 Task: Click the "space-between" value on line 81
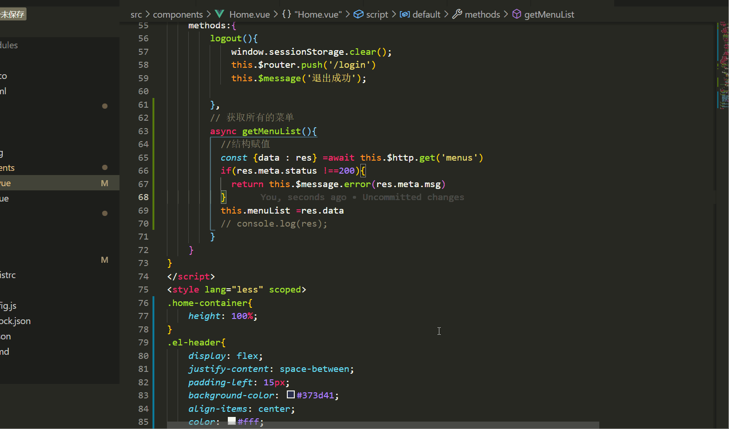314,369
